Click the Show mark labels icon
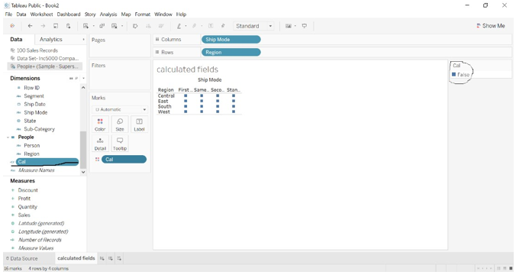 (211, 26)
